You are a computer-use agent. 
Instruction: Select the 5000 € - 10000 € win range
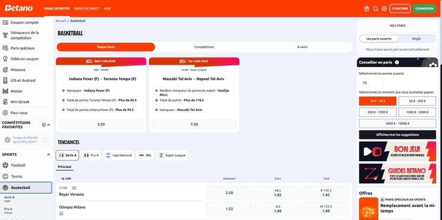click(398, 123)
